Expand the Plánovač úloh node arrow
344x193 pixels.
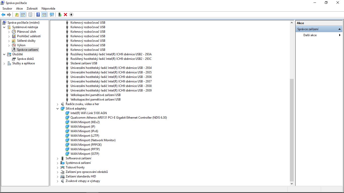coord(9,32)
